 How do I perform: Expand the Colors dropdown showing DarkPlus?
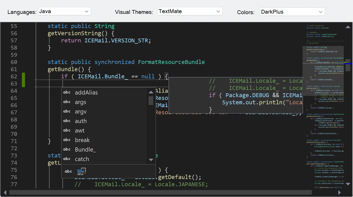tap(292, 12)
